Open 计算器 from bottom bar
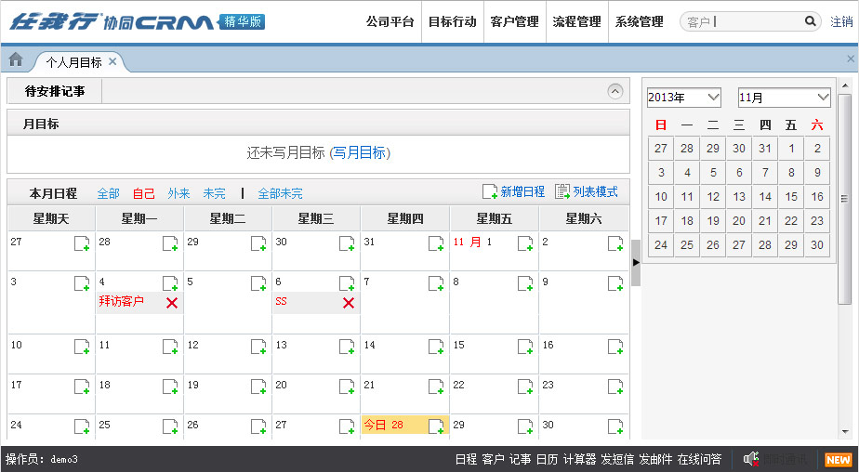The height and width of the screenshot is (472, 859). [579, 460]
